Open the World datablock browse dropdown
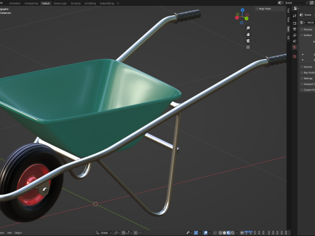This screenshot has width=315, height=236. tap(303, 22)
